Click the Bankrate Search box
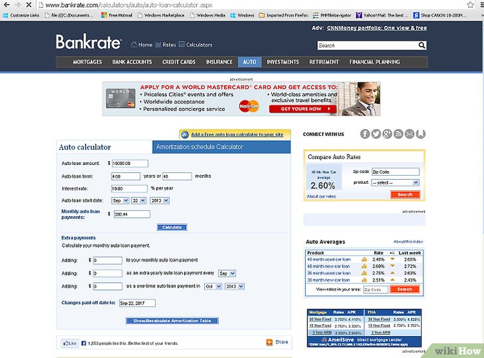 click(x=368, y=45)
